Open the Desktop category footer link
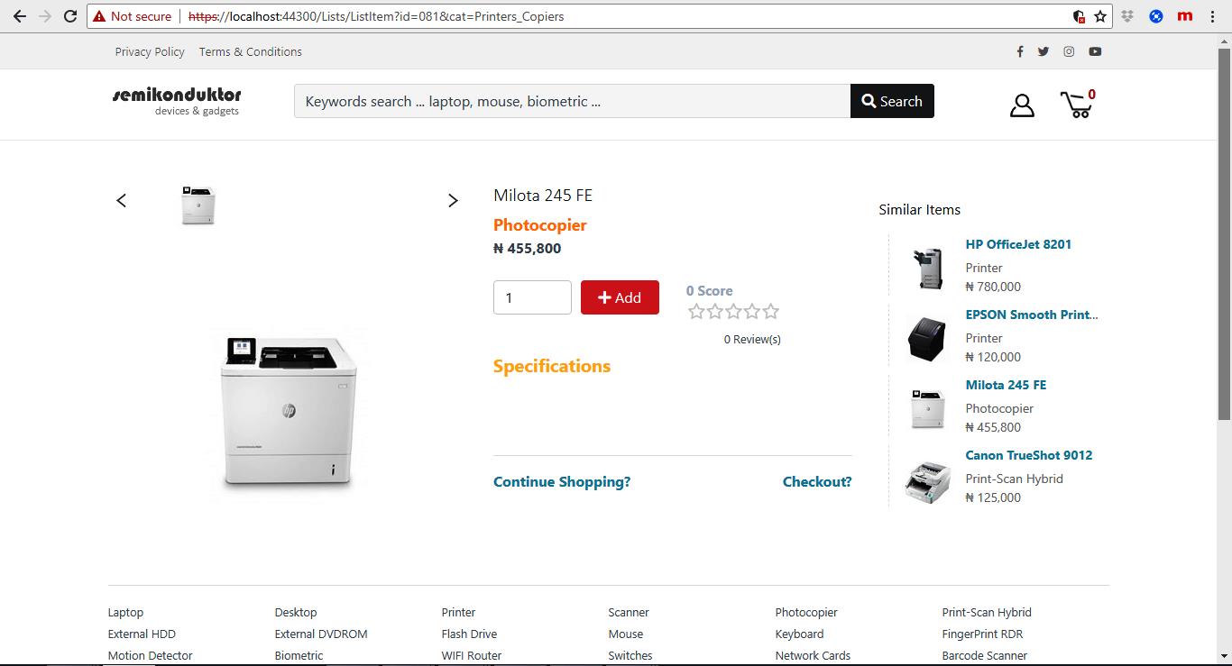Viewport: 1232px width, 666px height. click(x=296, y=613)
